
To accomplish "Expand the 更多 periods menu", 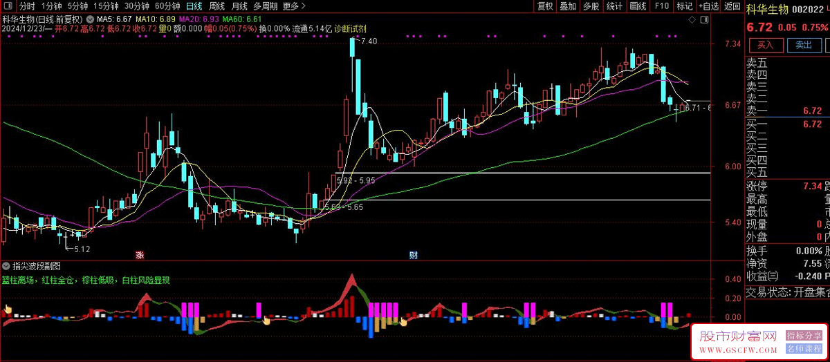I will pos(295,6).
